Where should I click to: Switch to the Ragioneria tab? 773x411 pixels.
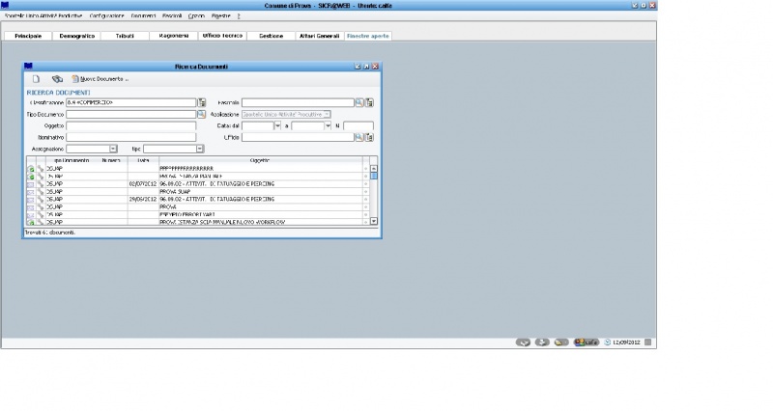[174, 36]
